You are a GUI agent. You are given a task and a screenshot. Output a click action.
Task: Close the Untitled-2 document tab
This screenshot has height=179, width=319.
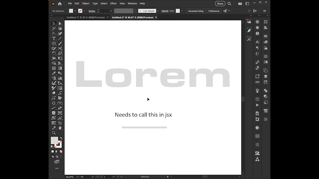tap(156, 18)
